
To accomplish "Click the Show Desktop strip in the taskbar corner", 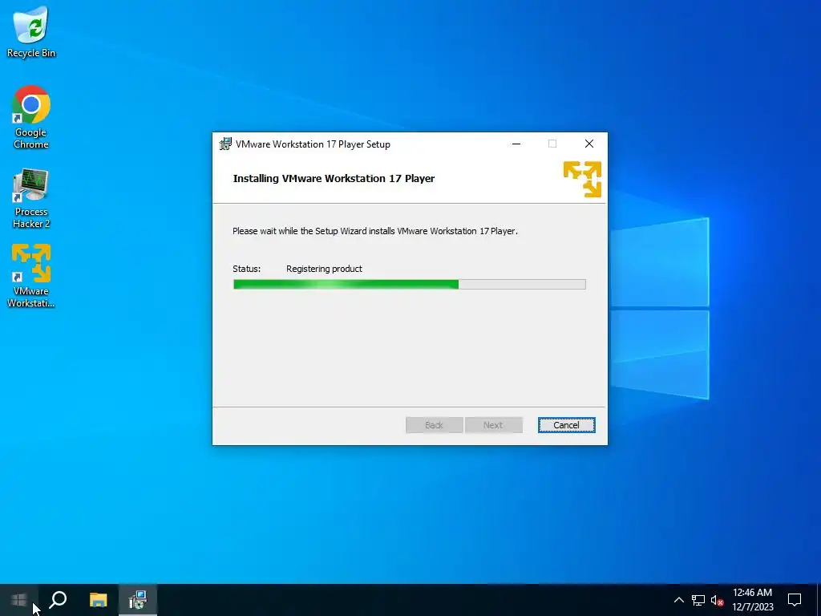I will point(819,600).
